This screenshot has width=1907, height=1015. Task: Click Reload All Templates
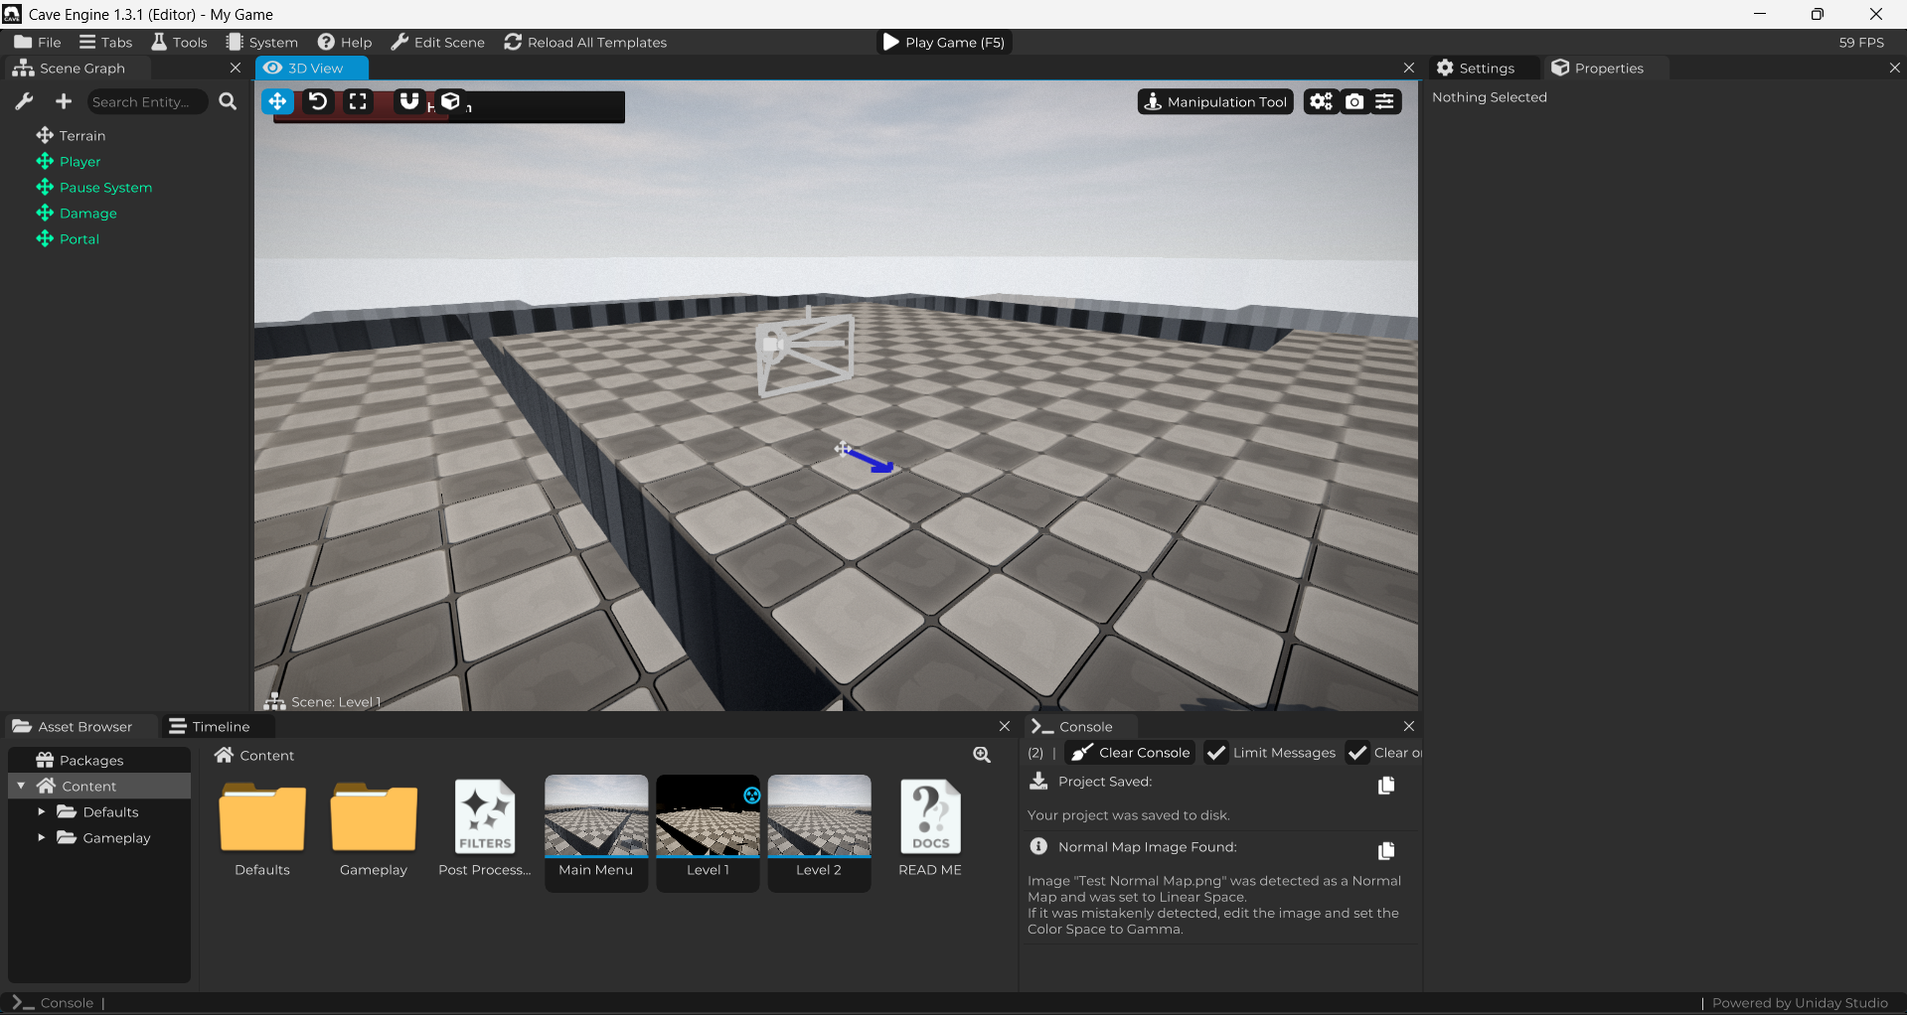pyautogui.click(x=585, y=42)
